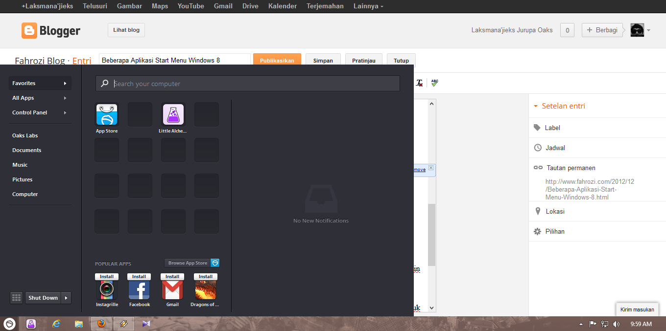The width and height of the screenshot is (666, 331).
Task: Open Oaks Labs folder in start menu
Action: point(25,135)
